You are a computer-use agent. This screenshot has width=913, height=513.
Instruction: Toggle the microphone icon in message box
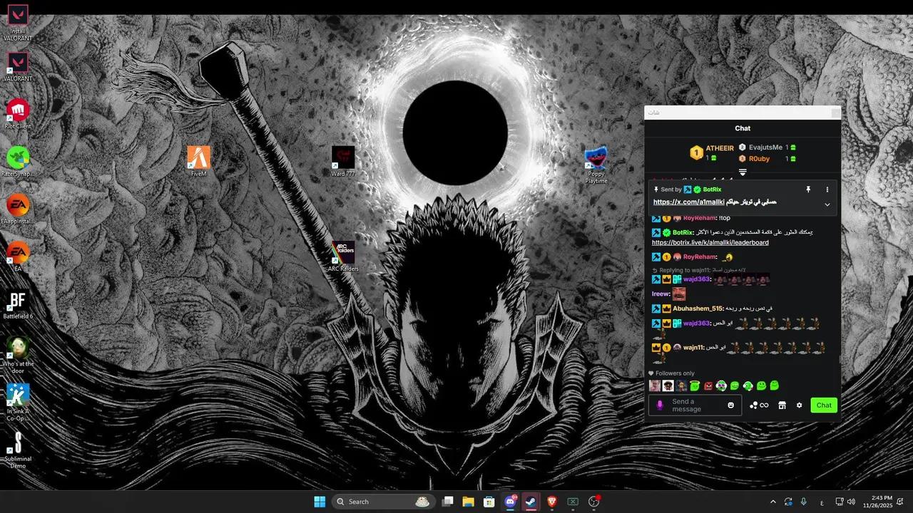pos(660,405)
